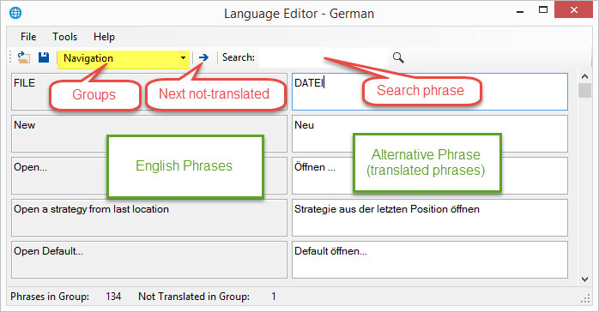599x312 pixels.
Task: Save translations with the floppy disk icon
Action: click(x=44, y=57)
